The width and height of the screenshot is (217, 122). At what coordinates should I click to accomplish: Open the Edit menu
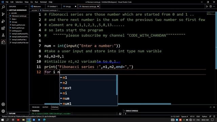(x=12, y=2)
